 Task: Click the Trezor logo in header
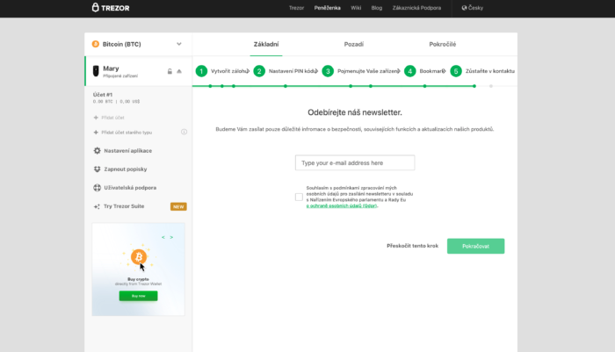click(112, 8)
